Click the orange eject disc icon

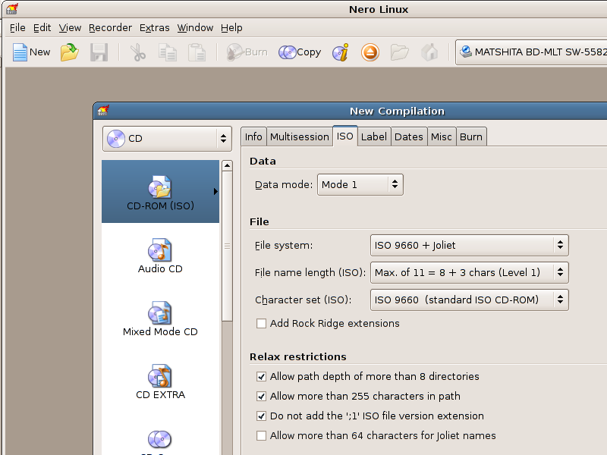coord(370,52)
